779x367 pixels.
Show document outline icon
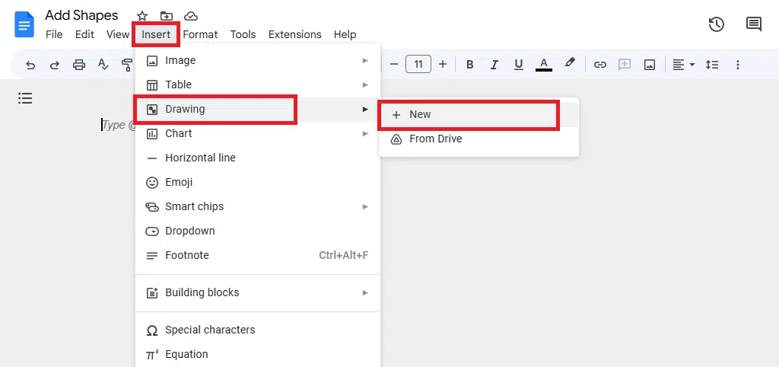pos(25,98)
